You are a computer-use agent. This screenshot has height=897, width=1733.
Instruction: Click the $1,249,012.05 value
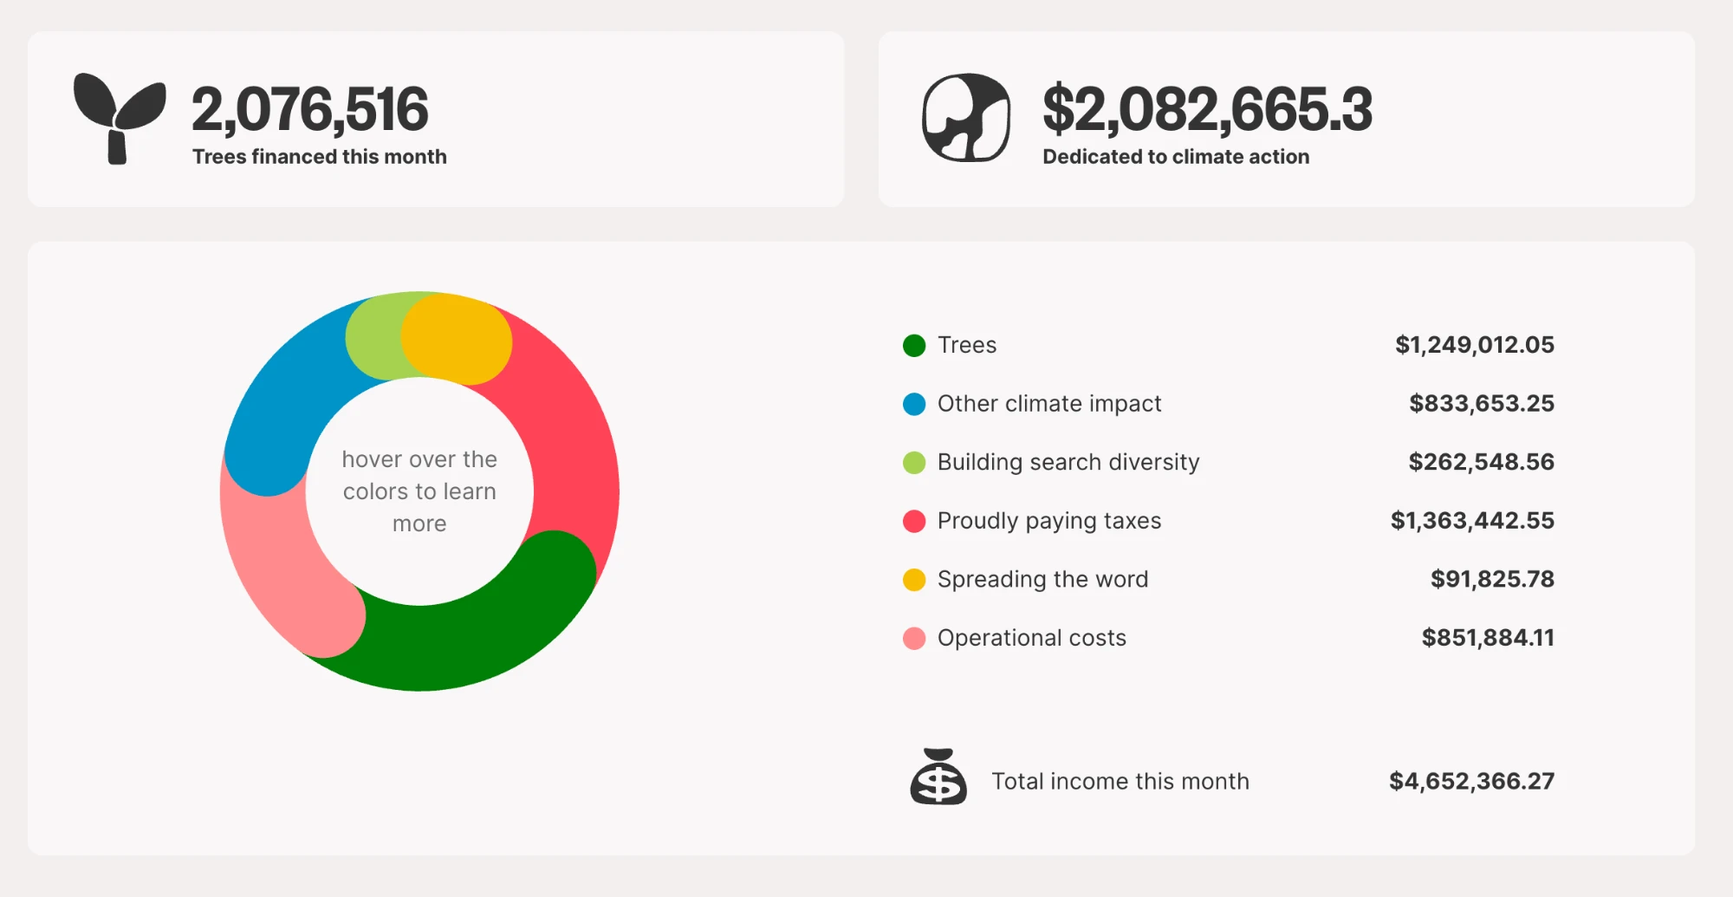click(1475, 345)
